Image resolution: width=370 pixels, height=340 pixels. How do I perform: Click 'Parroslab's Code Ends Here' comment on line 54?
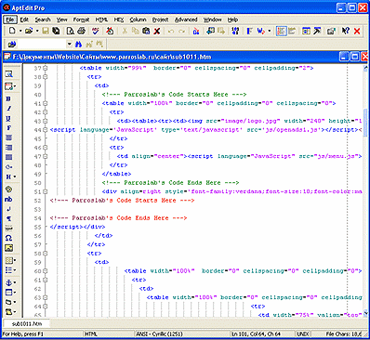click(120, 218)
